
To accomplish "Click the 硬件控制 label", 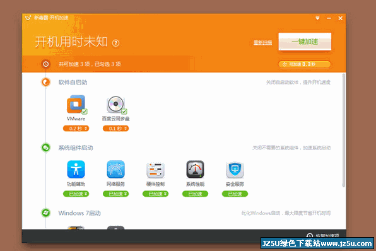I will 155,184.
